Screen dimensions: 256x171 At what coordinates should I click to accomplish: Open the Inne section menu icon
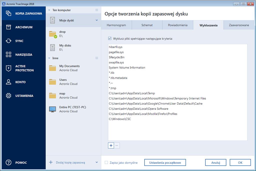[x=97, y=58]
